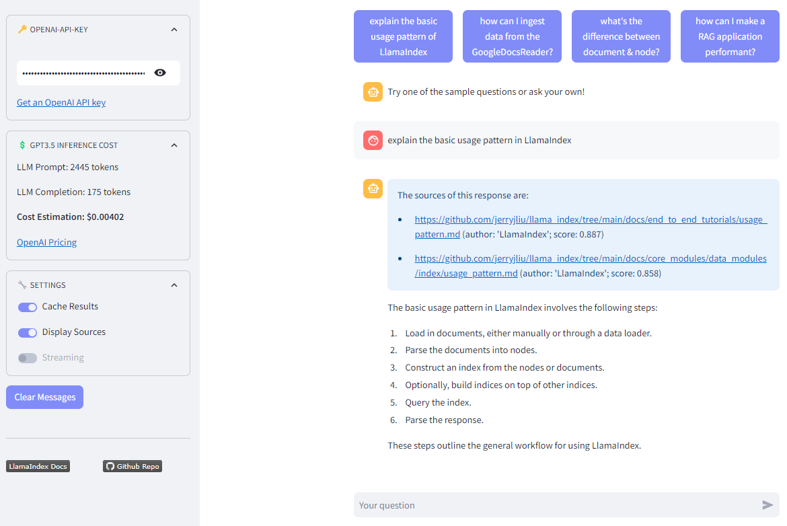787x526 pixels.
Task: Click step 'Construct an index from the nodes or documents.'
Action: 504,368
